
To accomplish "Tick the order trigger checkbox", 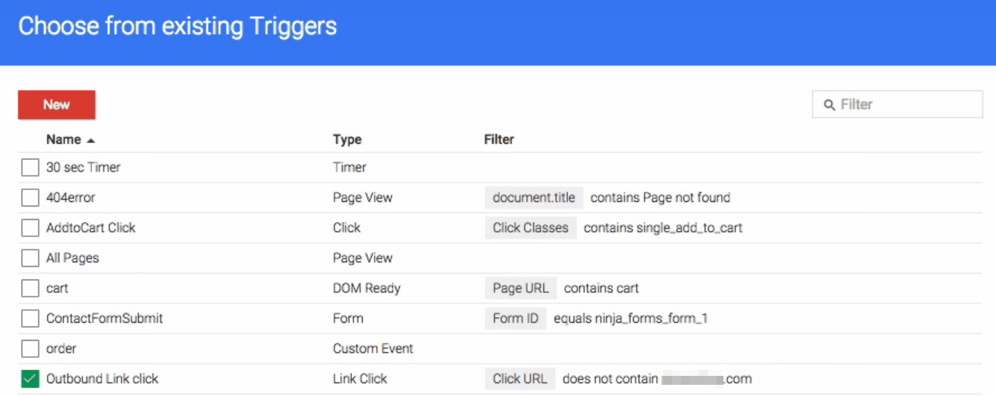I will pos(30,349).
